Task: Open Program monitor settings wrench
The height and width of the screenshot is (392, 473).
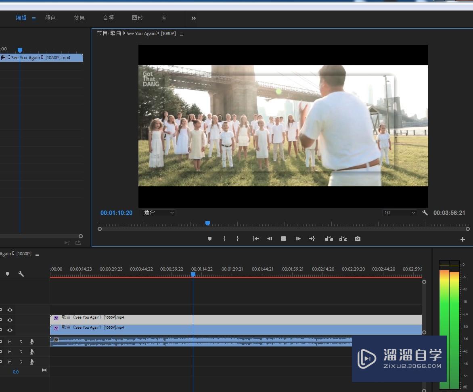Action: click(425, 213)
